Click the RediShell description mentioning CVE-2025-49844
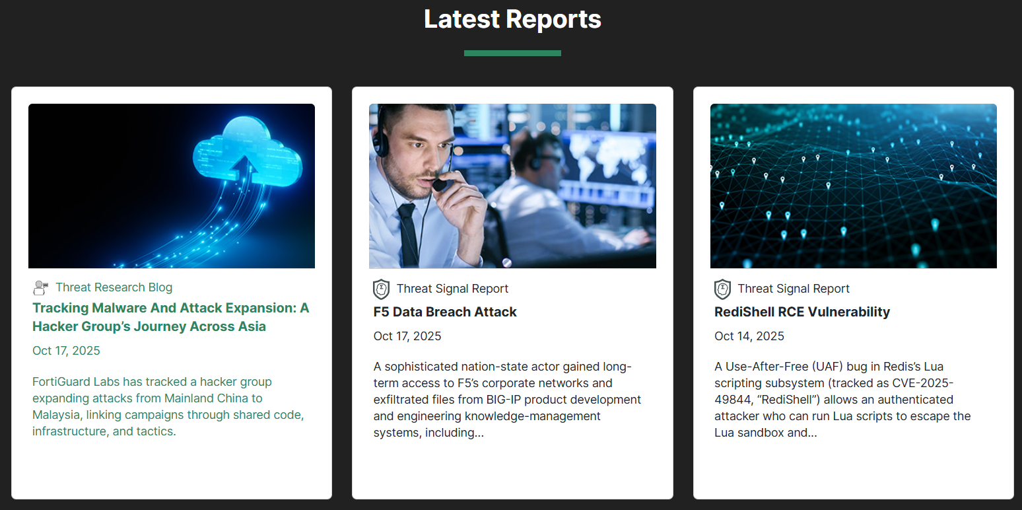1022x510 pixels. (x=842, y=399)
